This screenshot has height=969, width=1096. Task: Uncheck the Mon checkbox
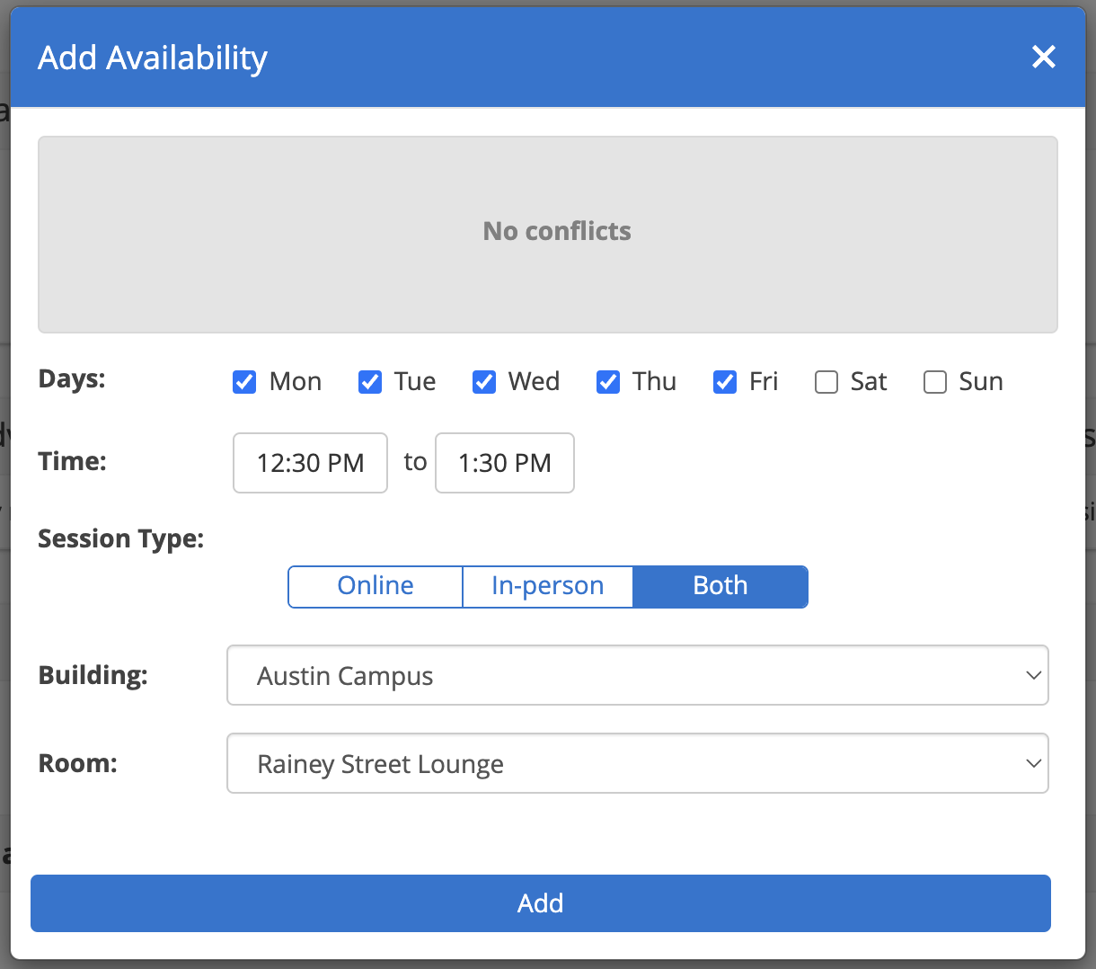[x=244, y=382]
